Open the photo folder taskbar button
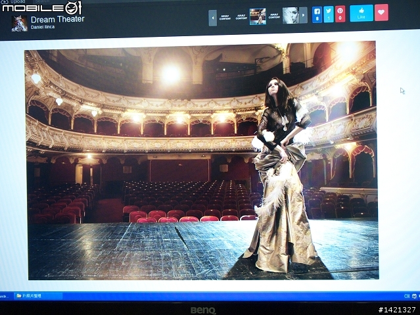The width and height of the screenshot is (420, 315). pyautogui.click(x=38, y=296)
